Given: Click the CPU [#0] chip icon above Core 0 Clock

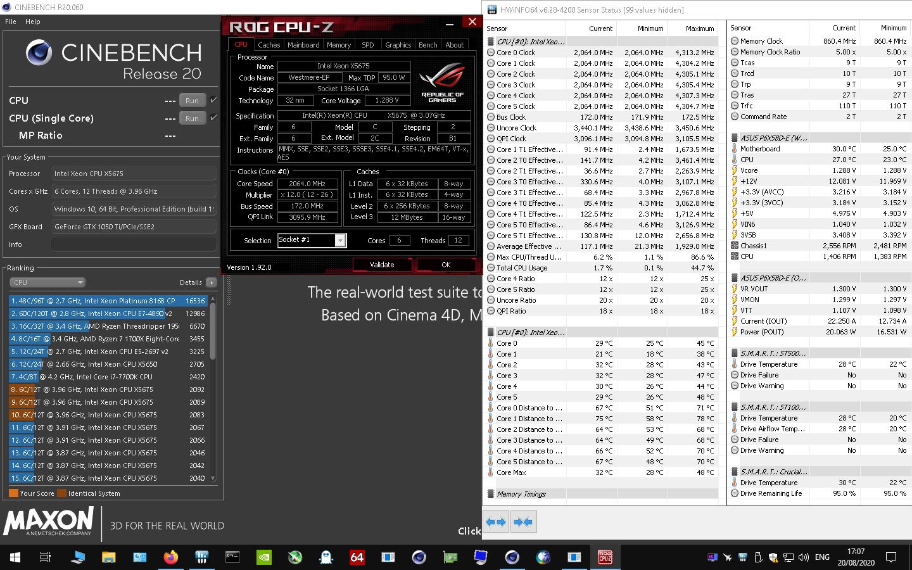Looking at the screenshot, I should pos(491,42).
